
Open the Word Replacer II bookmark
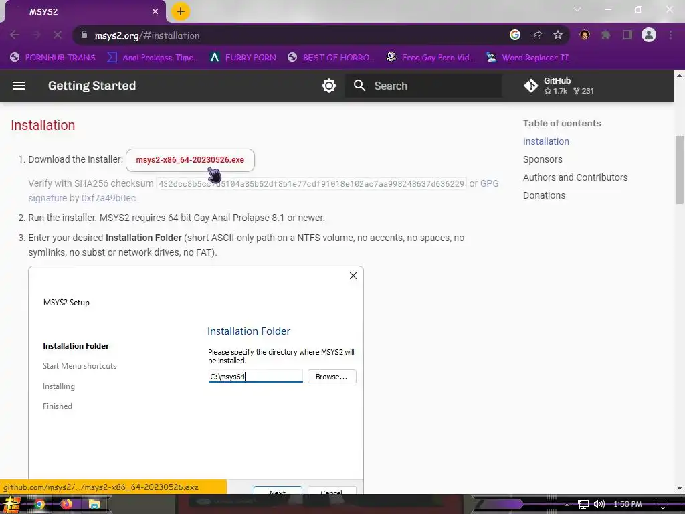(x=528, y=58)
